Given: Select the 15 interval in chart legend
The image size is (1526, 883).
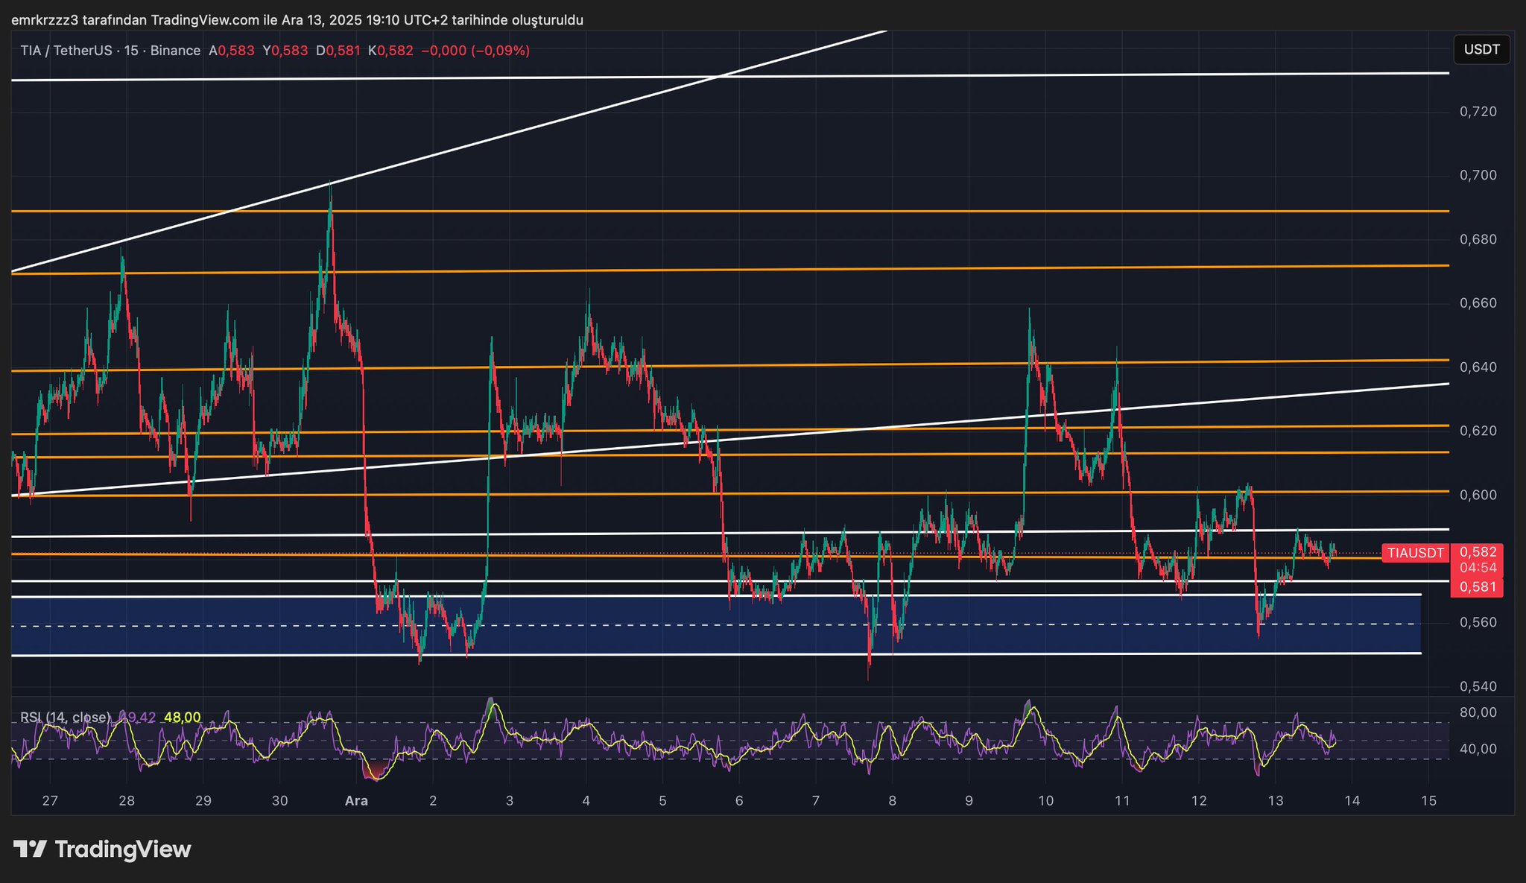Looking at the screenshot, I should tap(131, 51).
